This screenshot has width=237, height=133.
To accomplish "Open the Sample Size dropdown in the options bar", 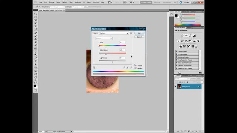I will pos(57,7).
